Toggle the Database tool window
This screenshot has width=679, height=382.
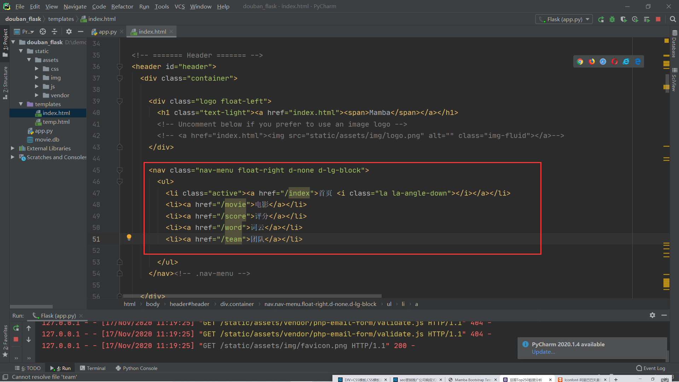pos(674,45)
